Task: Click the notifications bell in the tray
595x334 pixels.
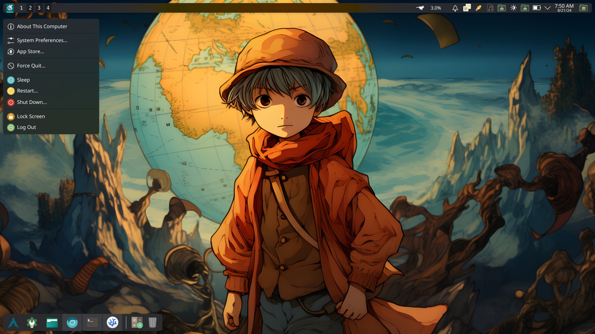Action: click(455, 8)
